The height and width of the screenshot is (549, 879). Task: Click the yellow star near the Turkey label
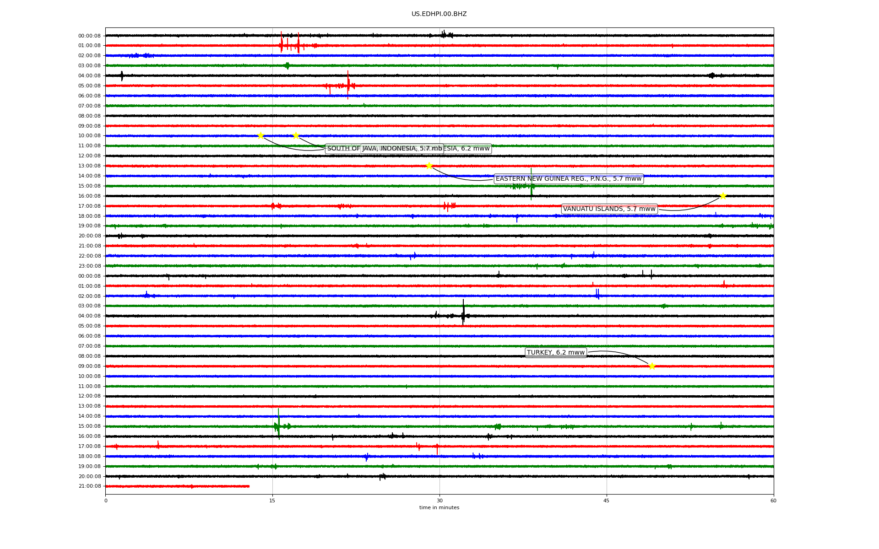click(652, 366)
